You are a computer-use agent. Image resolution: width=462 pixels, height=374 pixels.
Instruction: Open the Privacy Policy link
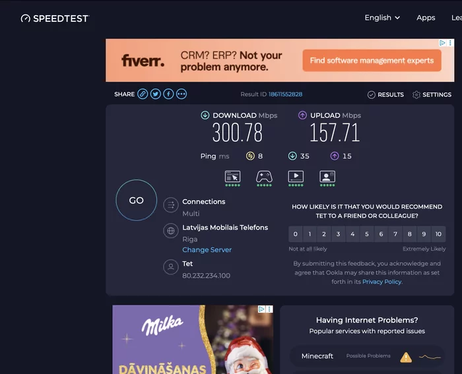(x=382, y=282)
